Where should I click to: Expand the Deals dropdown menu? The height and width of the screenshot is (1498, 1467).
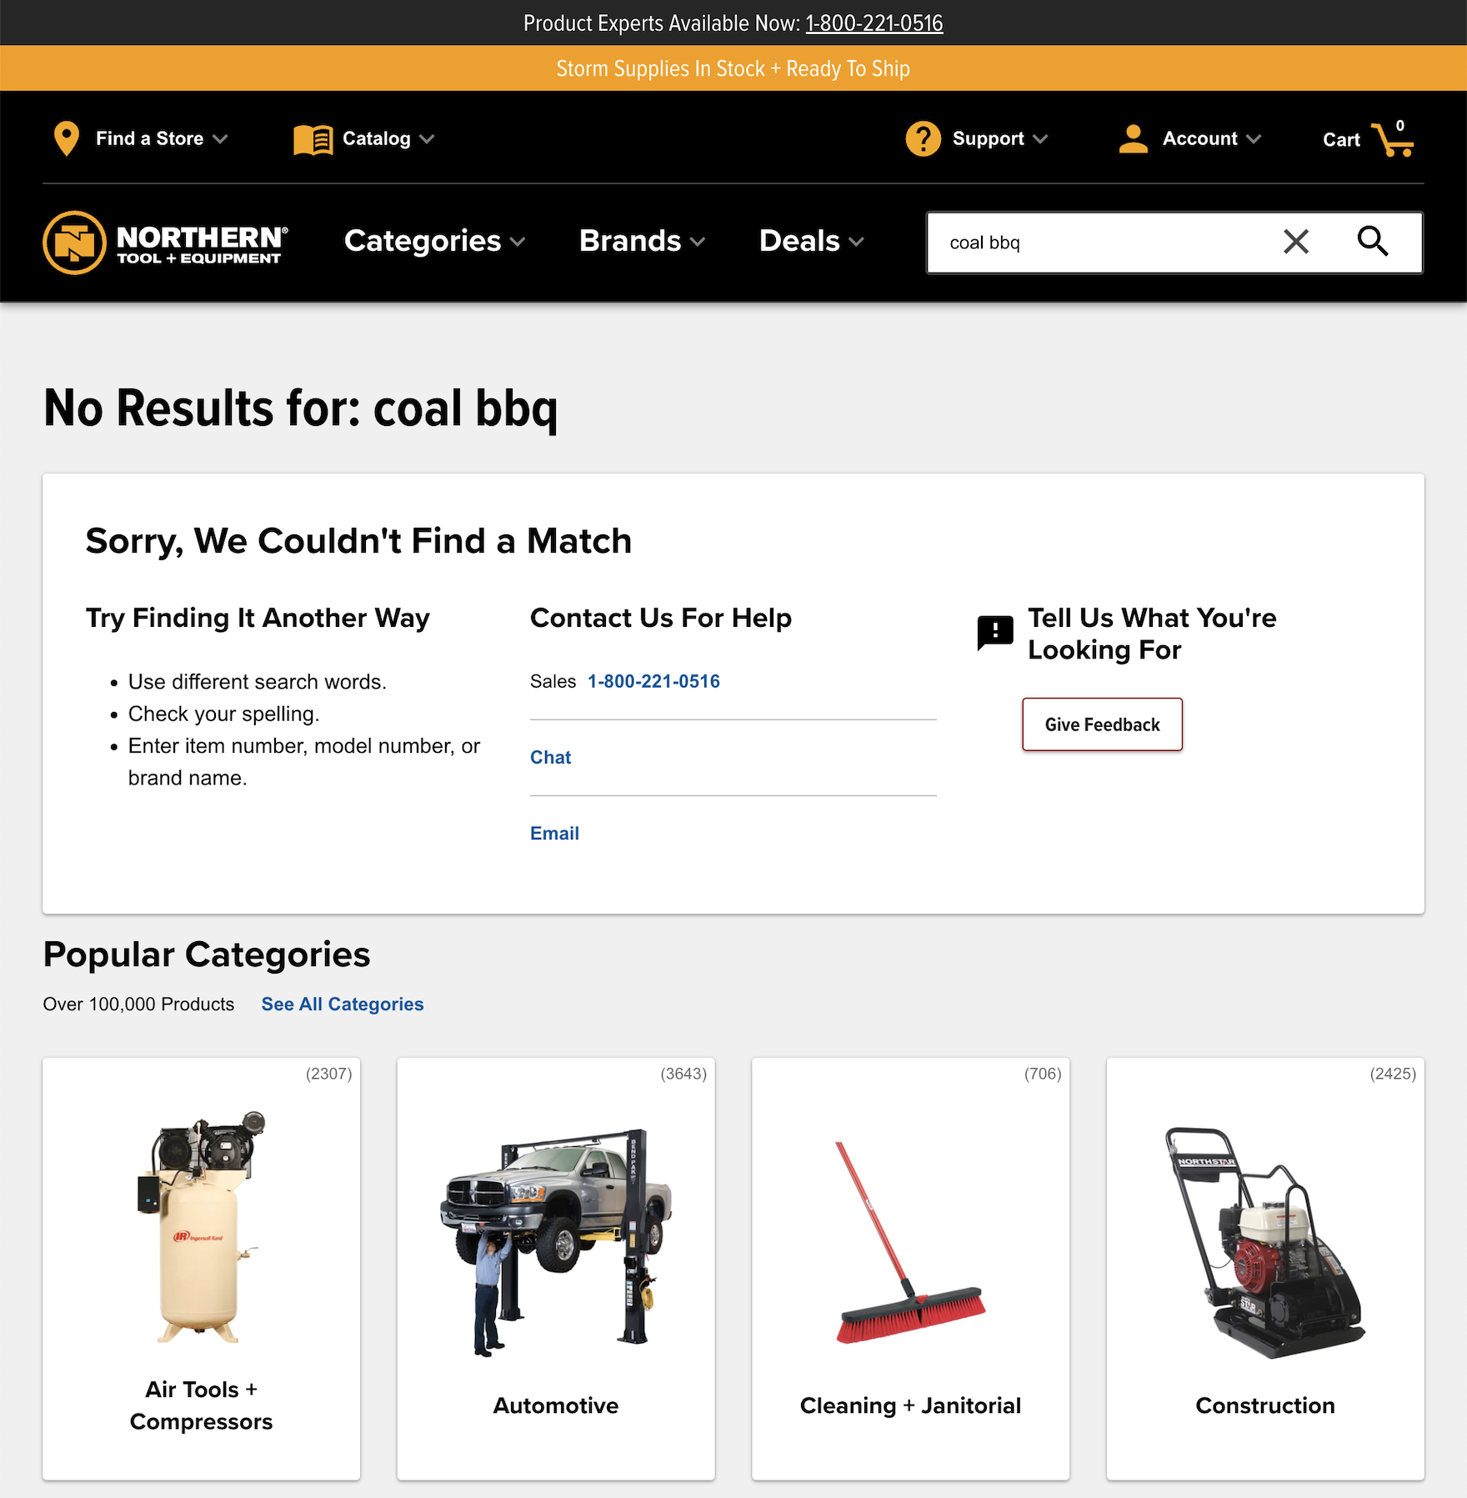(811, 241)
